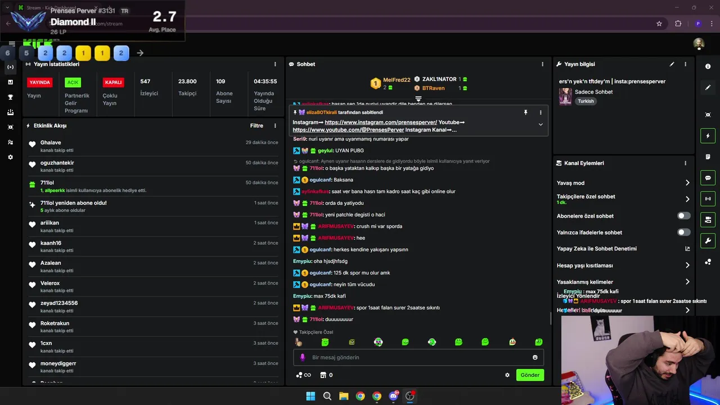
Task: Open the YouTube link in pinned message
Action: (348, 130)
